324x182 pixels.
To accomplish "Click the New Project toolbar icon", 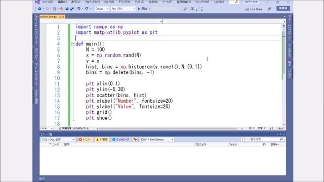I will point(54,9).
